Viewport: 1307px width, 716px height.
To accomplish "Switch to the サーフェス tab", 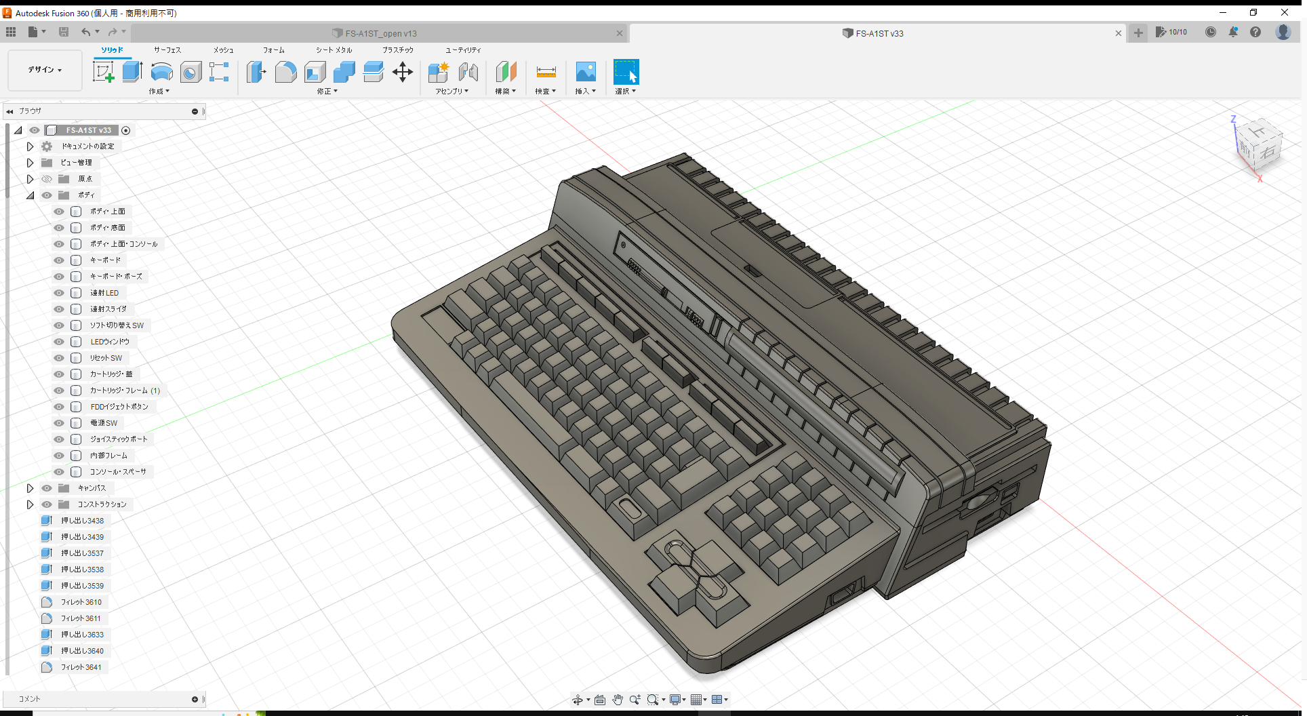I will point(167,49).
